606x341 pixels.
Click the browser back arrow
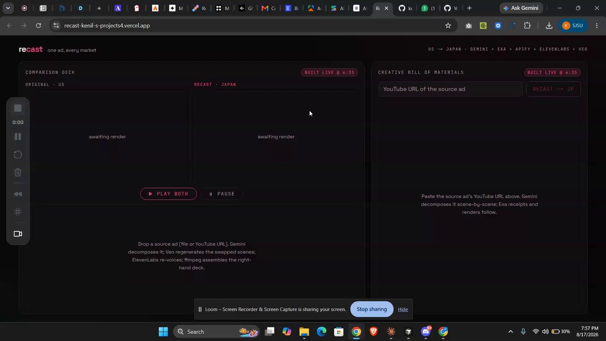pyautogui.click(x=9, y=26)
